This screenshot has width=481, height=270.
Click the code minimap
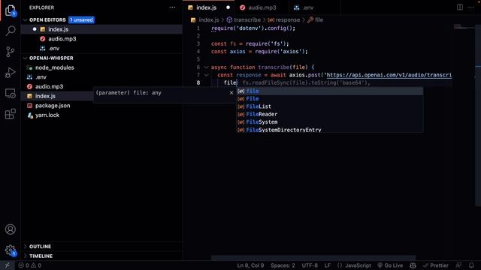464,27
